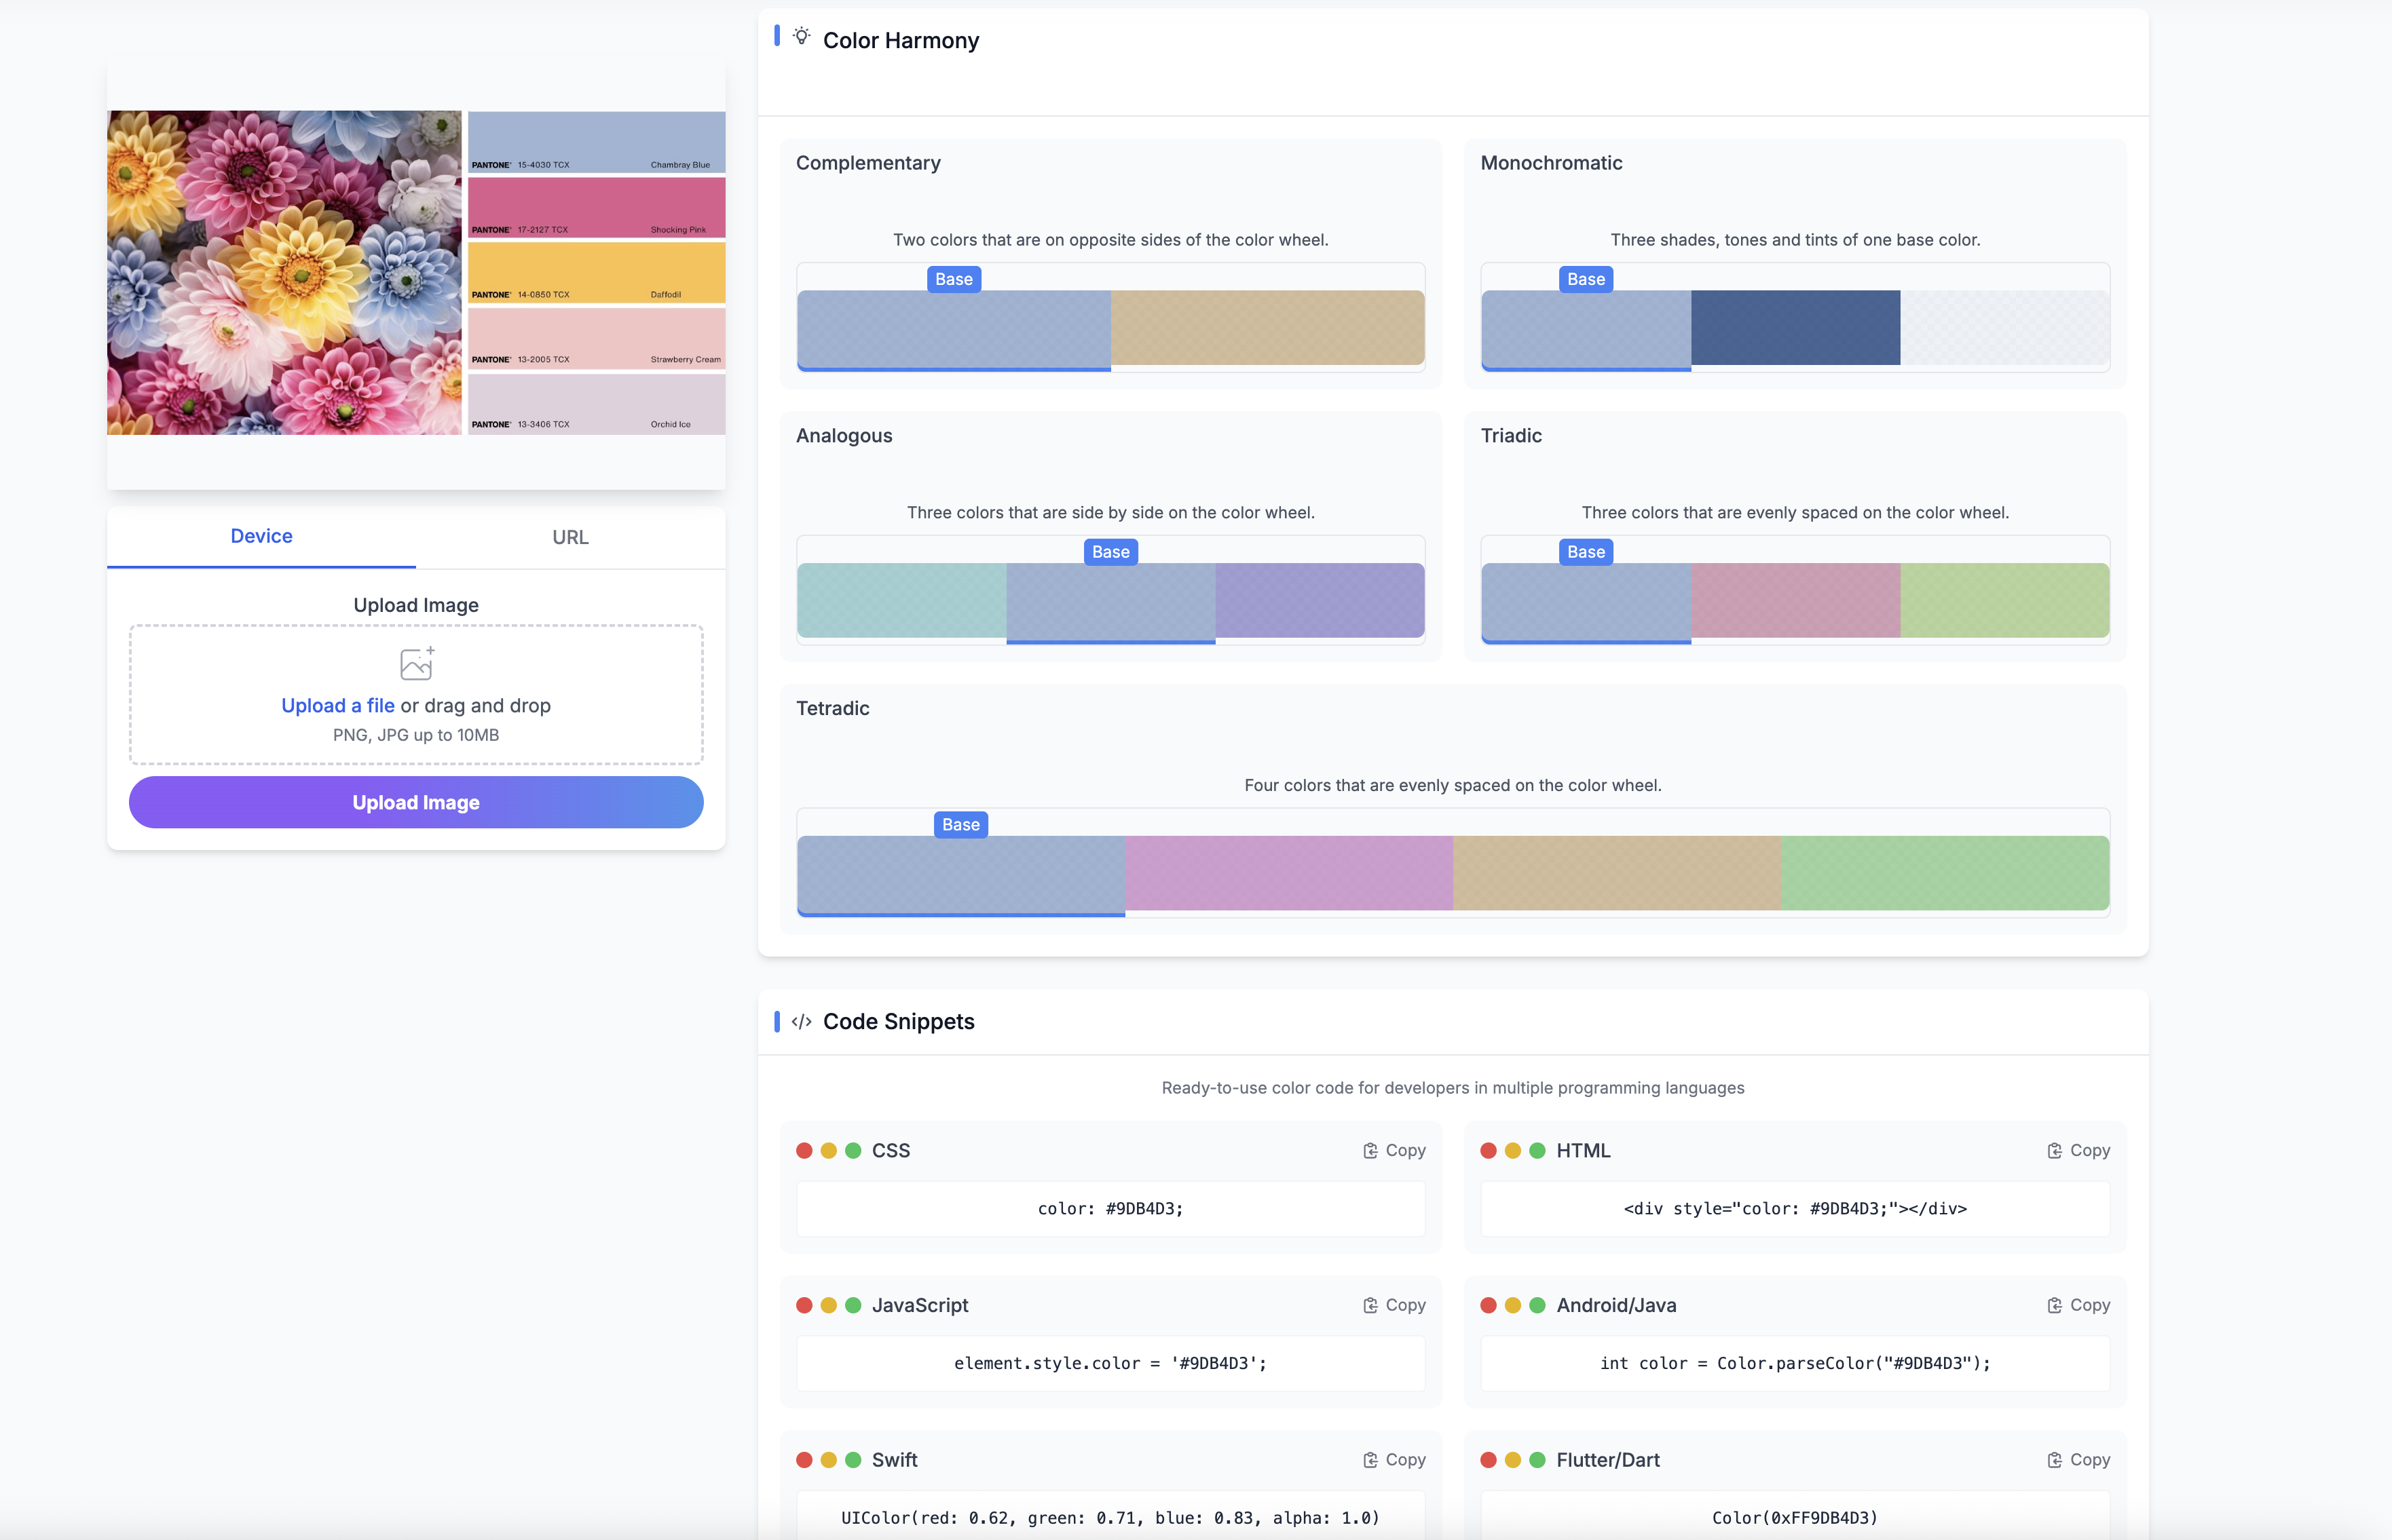Viewport: 2392px width, 1540px height.
Task: Copy the JavaScript code snippet
Action: point(1394,1305)
